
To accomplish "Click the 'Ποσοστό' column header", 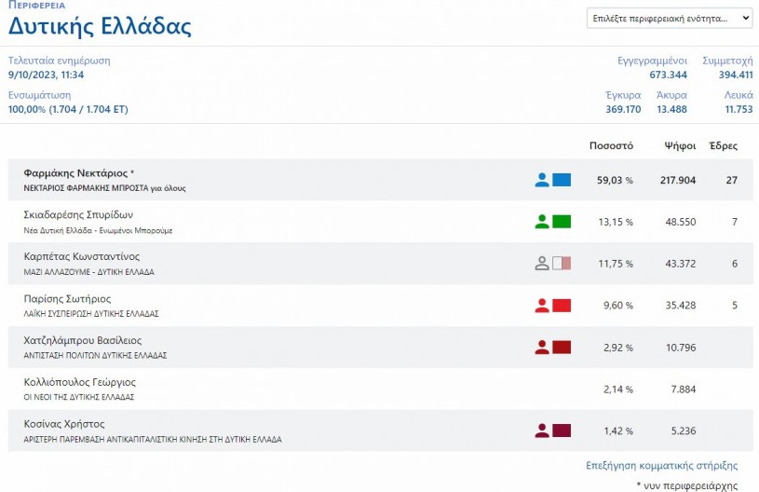I will pyautogui.click(x=611, y=146).
